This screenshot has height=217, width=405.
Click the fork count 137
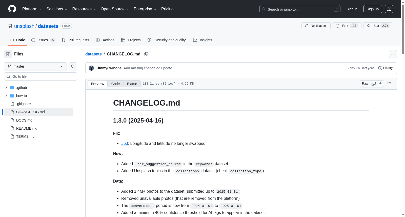pyautogui.click(x=354, y=26)
